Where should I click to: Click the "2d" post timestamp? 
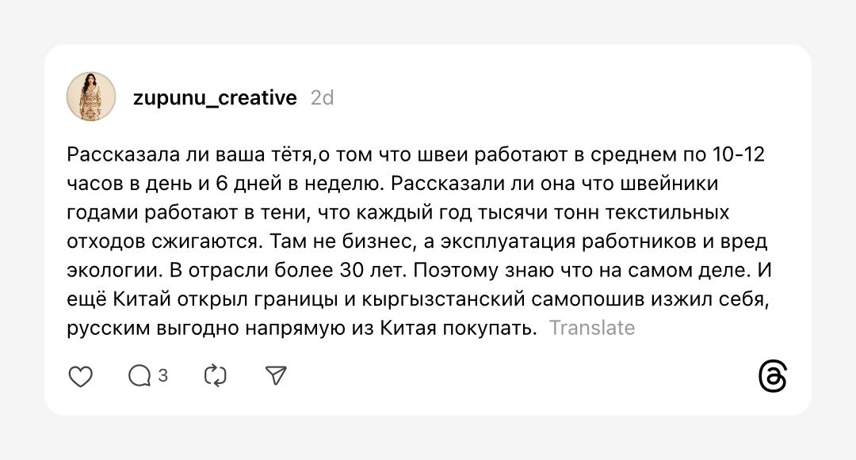(x=322, y=97)
